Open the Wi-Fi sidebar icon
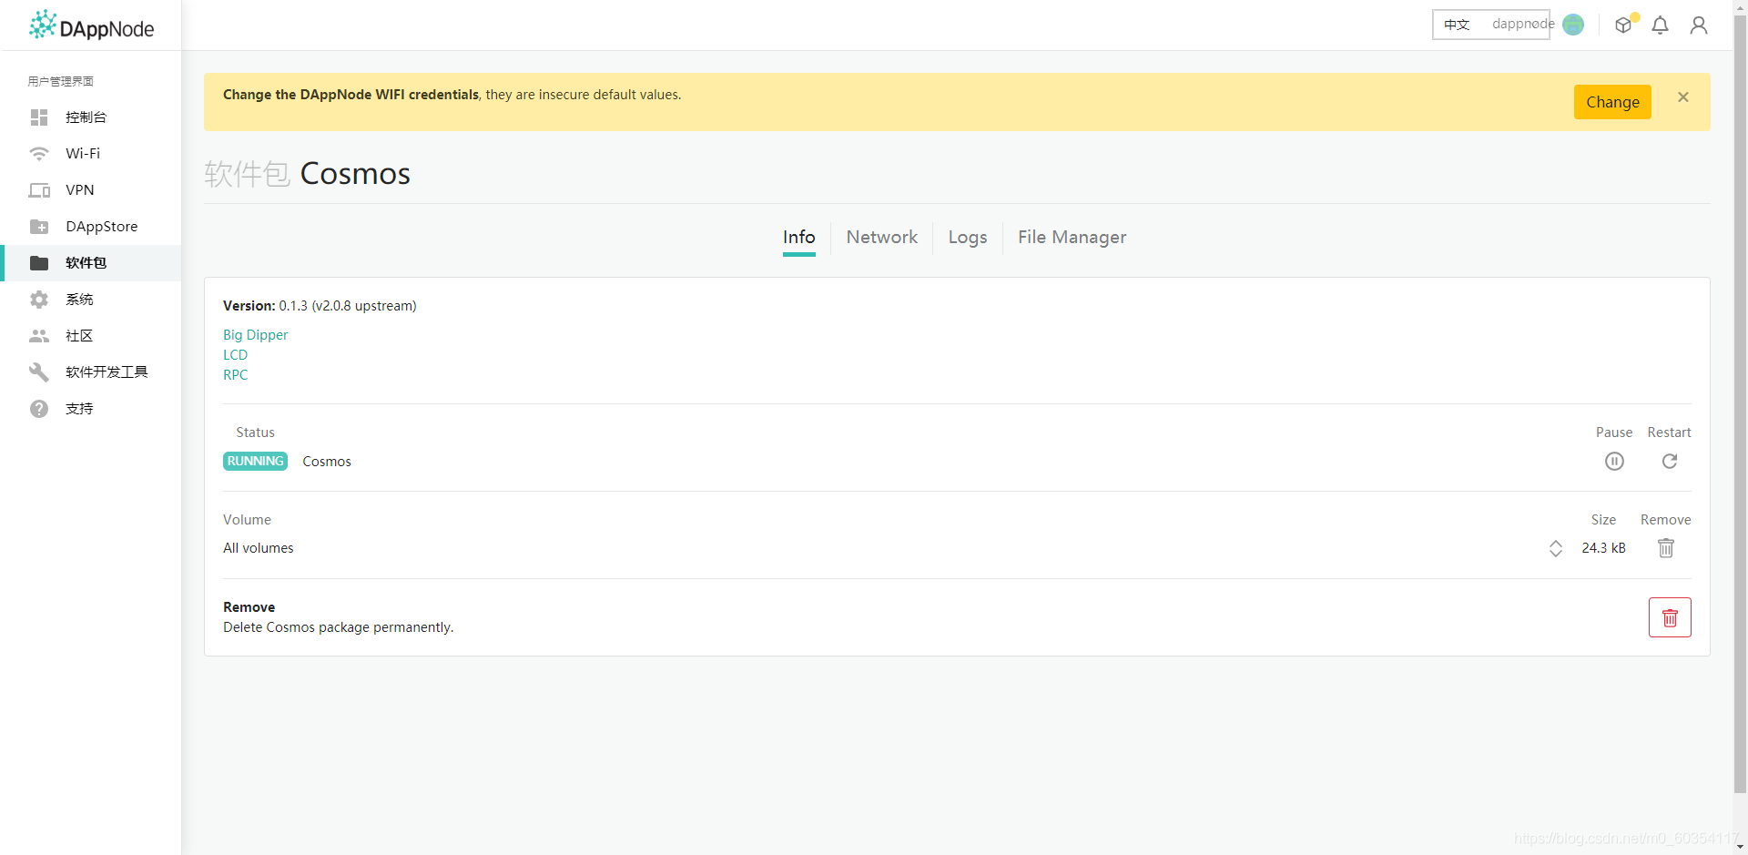 click(39, 154)
